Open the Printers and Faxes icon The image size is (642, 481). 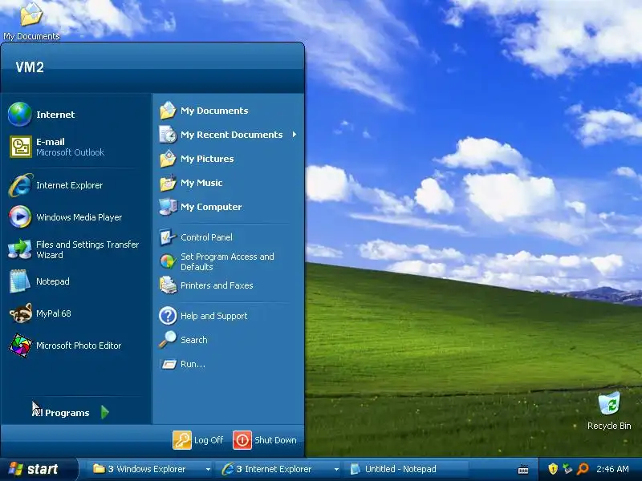click(x=168, y=285)
